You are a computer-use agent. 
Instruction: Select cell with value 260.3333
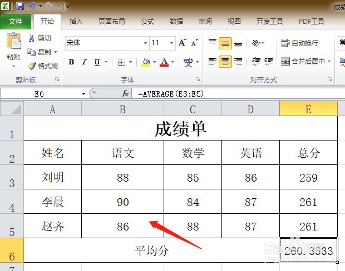pos(308,250)
